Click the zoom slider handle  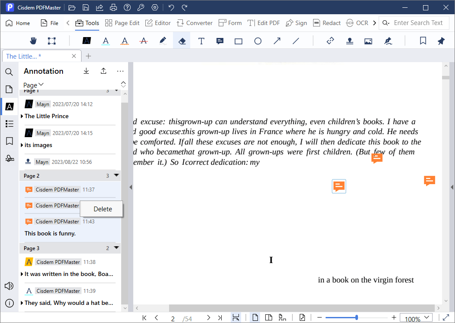[x=356, y=317]
